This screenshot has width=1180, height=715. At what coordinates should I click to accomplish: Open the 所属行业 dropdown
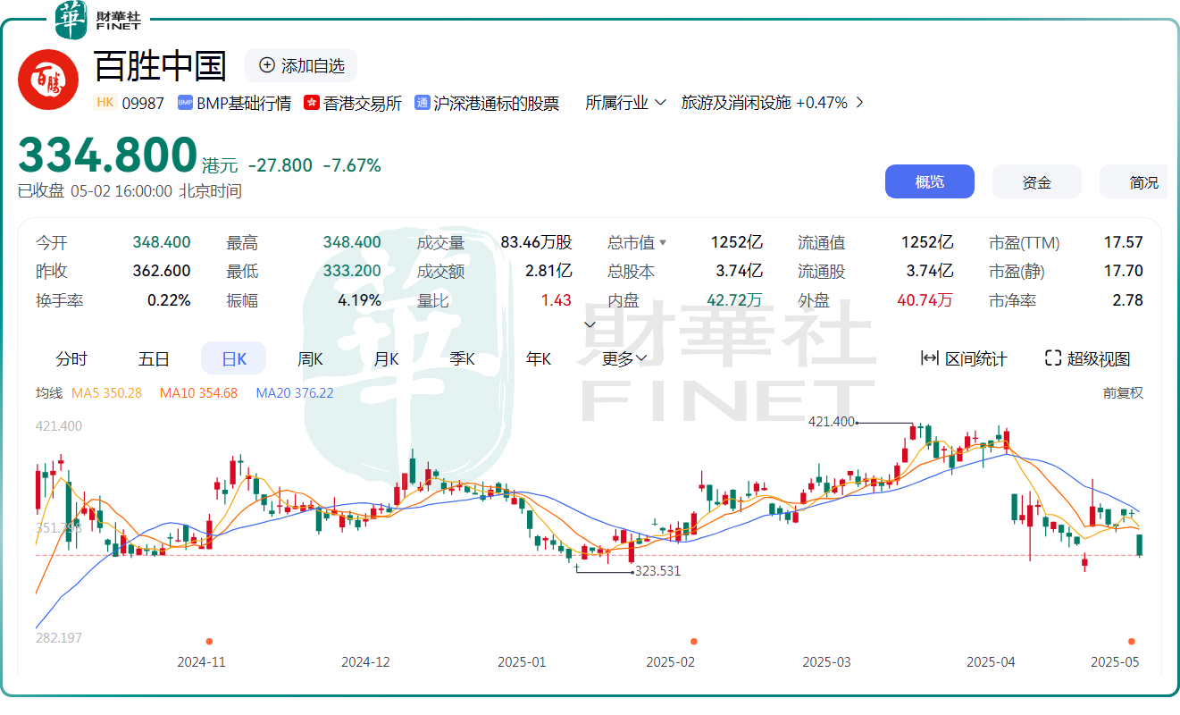(x=625, y=103)
